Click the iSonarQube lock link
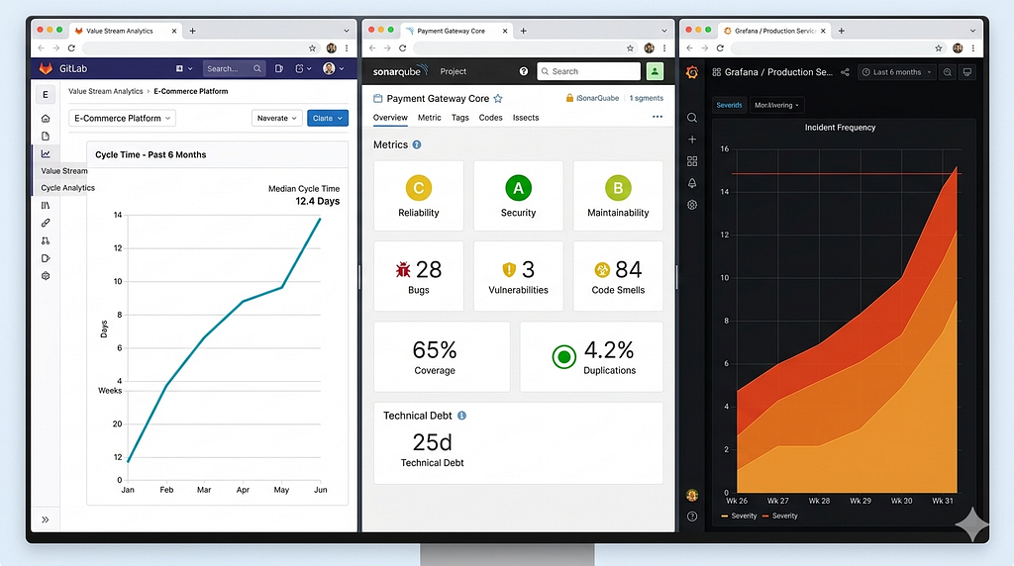Viewport: 1014px width, 566px height. tap(592, 98)
